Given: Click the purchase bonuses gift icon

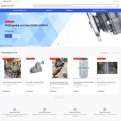Looking at the screenshot, I should tap(75, 109).
